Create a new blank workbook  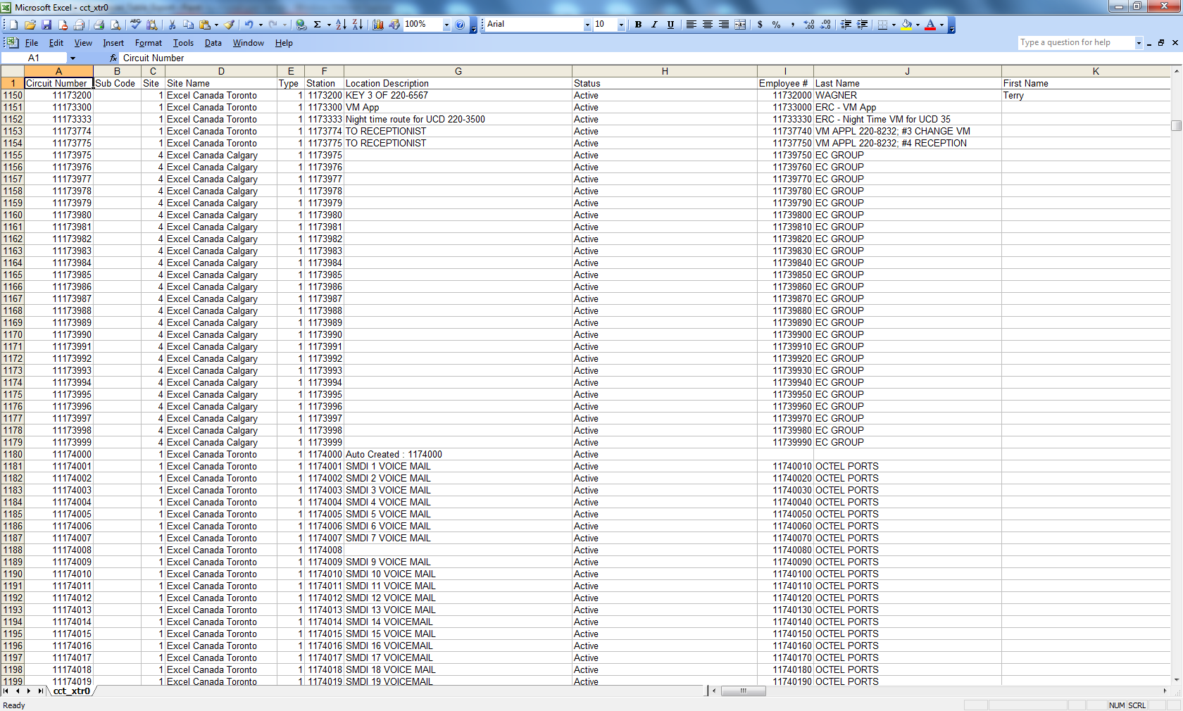pos(13,25)
